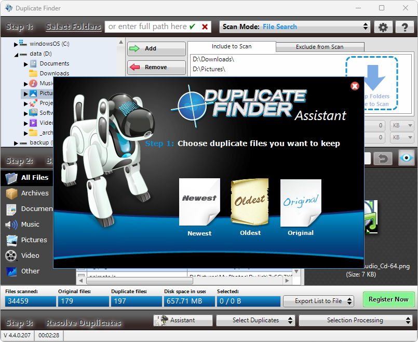Click the Remove folder button
Image resolution: width=418 pixels, height=342 pixels.
click(x=156, y=67)
